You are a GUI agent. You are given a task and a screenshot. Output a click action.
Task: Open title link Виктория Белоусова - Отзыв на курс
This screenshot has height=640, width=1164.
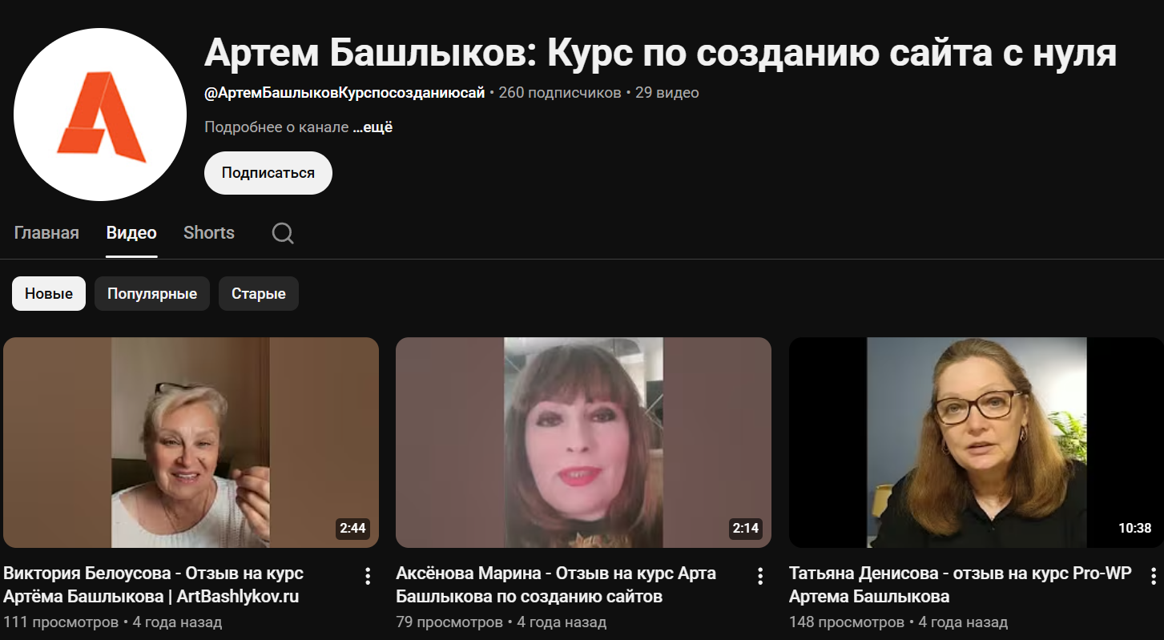click(153, 585)
